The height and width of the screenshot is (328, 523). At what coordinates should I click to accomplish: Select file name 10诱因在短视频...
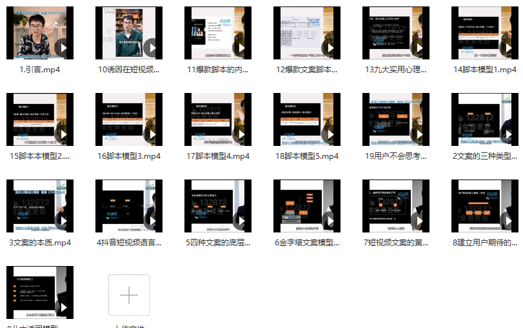tap(129, 70)
